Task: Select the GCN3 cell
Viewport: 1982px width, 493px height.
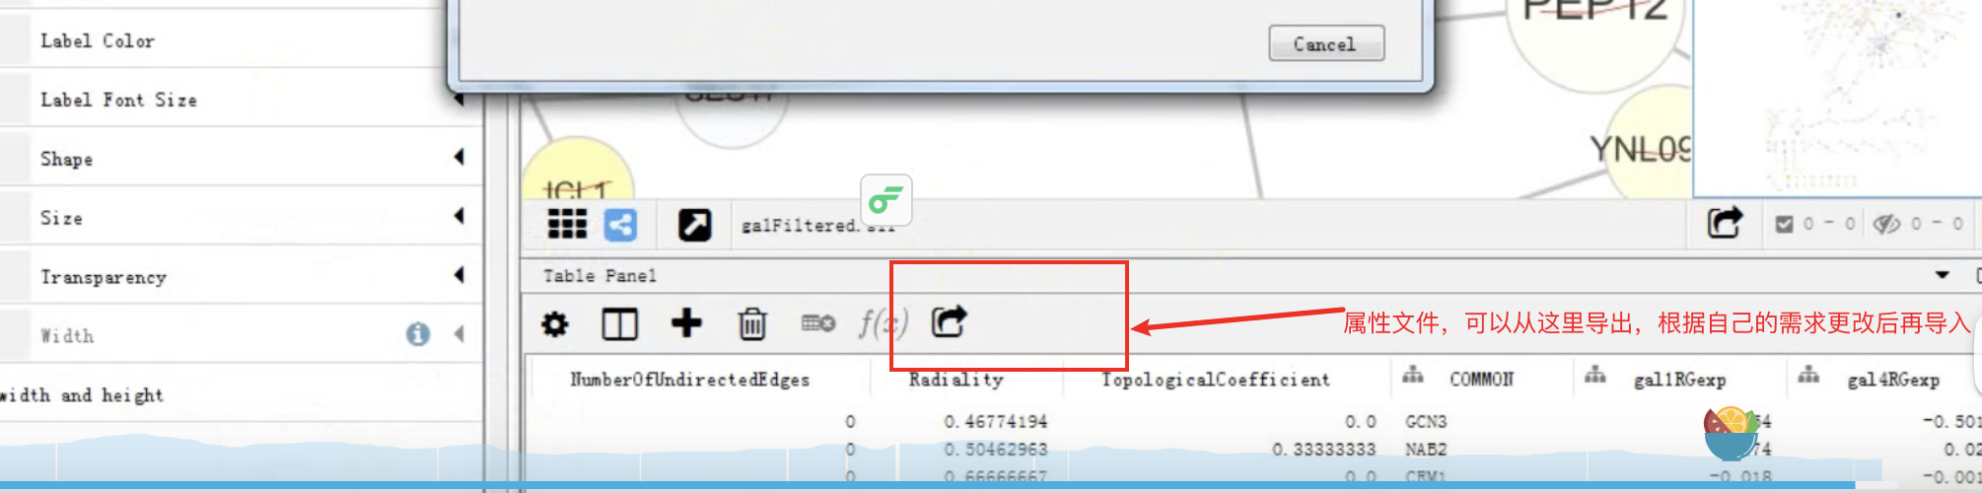Action: tap(1426, 422)
